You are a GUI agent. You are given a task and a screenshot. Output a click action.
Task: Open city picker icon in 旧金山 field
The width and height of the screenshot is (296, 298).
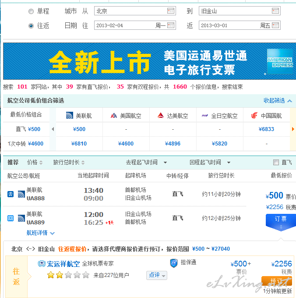[275, 11]
